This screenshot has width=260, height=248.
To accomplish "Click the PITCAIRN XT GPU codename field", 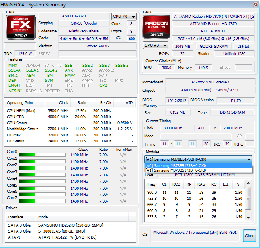I will coord(213,31).
